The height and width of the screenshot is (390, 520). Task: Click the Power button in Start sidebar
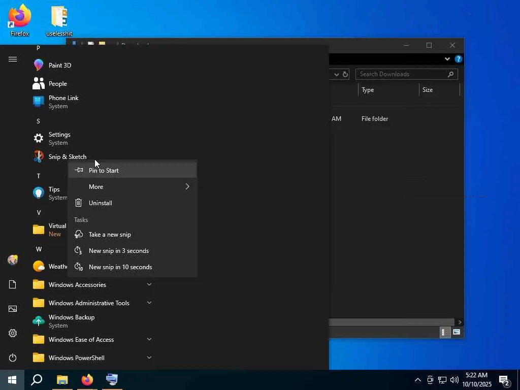[x=13, y=357]
